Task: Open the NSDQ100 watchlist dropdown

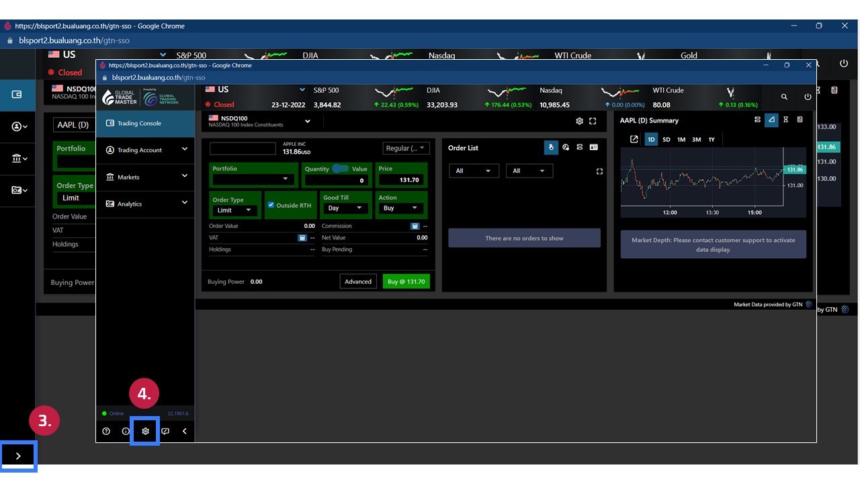Action: pos(308,122)
